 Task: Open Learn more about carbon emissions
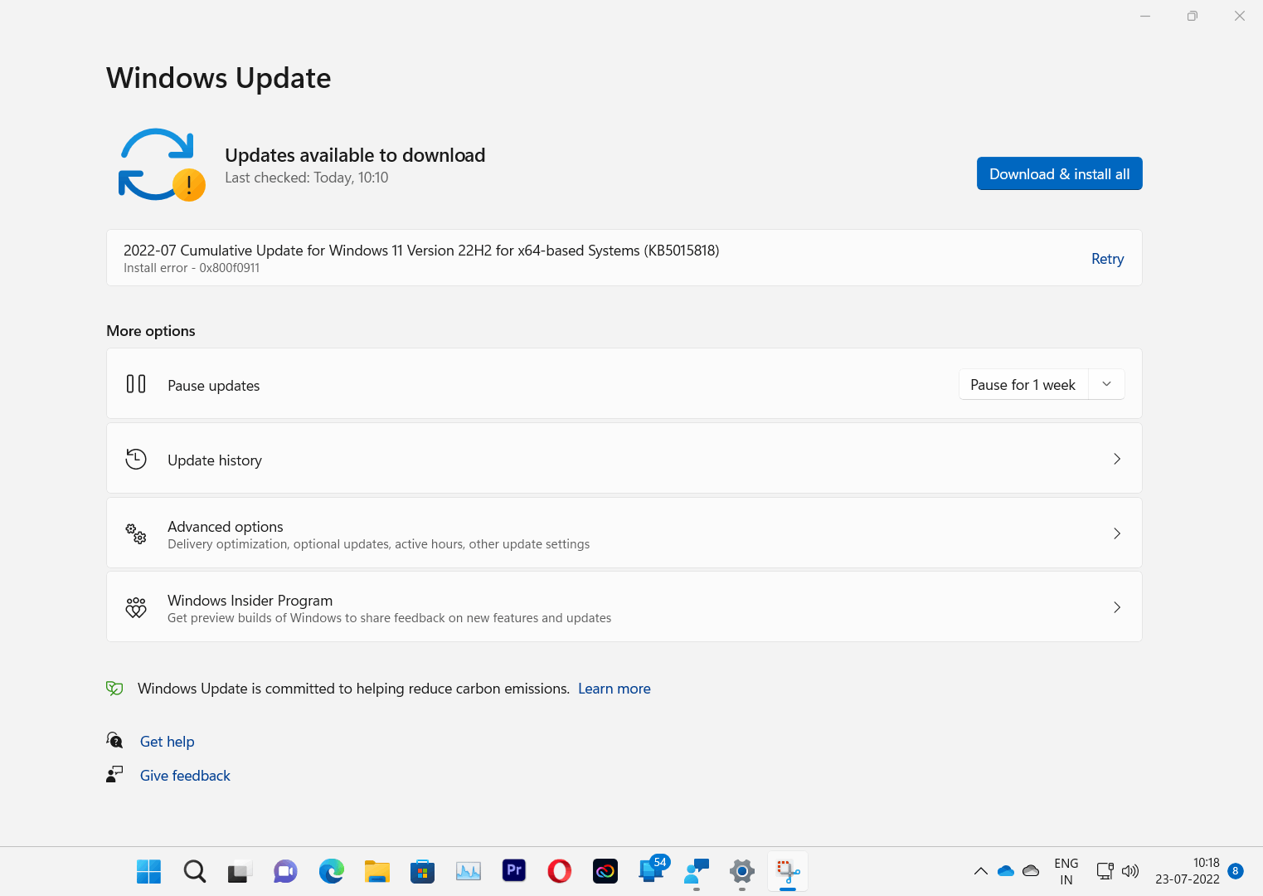point(614,689)
